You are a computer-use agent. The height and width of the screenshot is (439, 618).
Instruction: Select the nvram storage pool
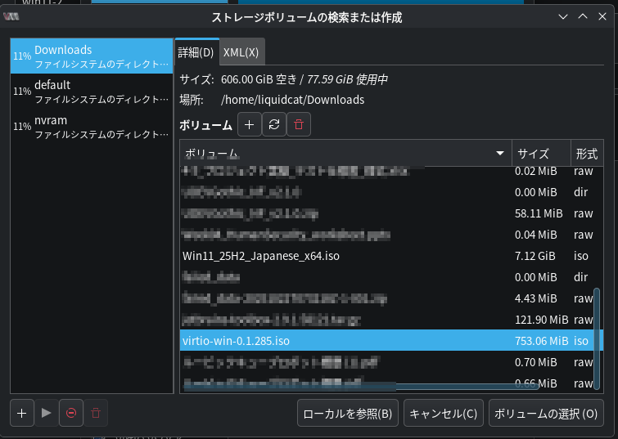tap(92, 127)
